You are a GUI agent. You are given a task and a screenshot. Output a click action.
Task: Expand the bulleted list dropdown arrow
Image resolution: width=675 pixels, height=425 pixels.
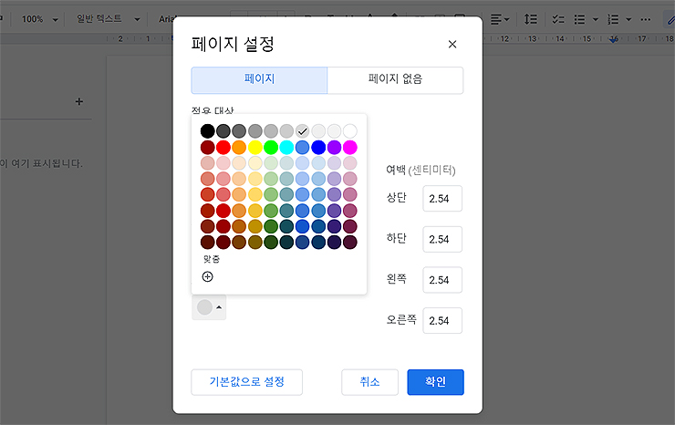tap(596, 19)
